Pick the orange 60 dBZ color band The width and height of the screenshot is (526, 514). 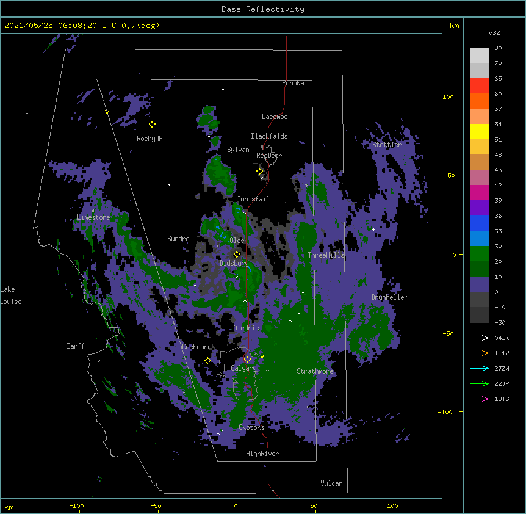480,101
